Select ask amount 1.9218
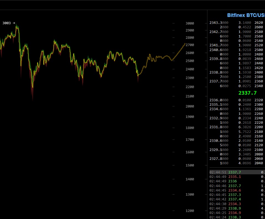 coord(245,50)
